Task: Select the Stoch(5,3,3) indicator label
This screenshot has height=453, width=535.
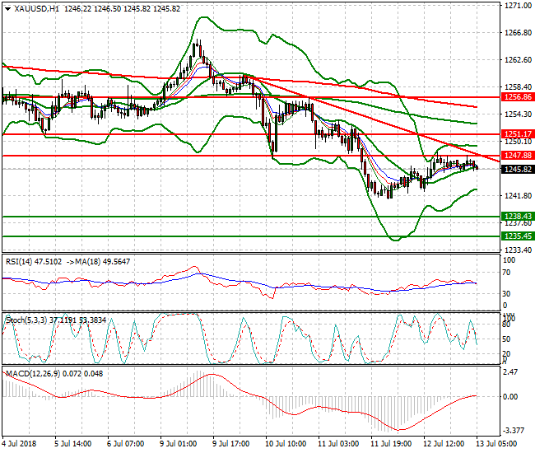Action: 25,317
